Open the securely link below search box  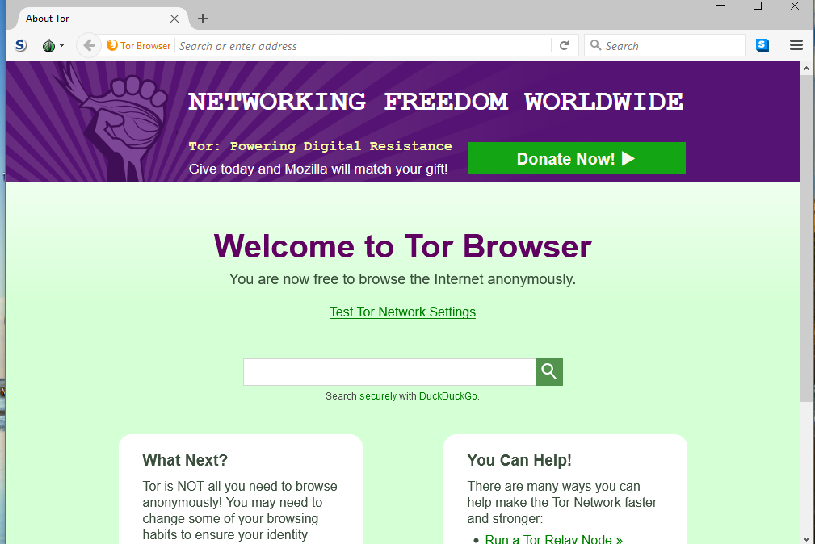tap(378, 396)
